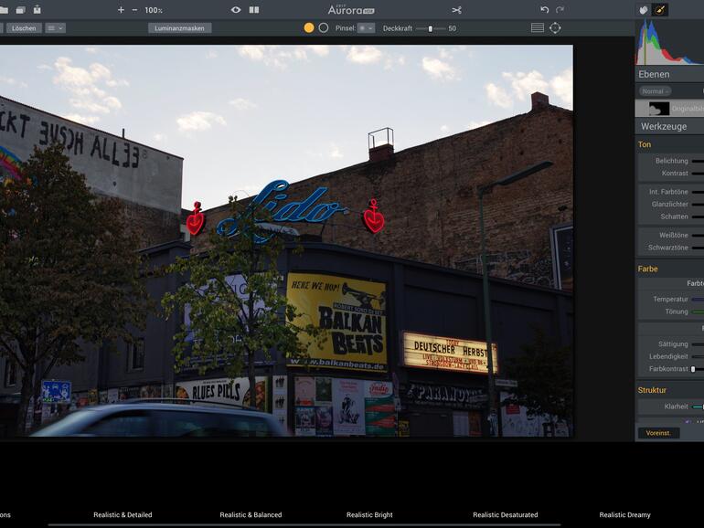The height and width of the screenshot is (528, 704).
Task: Adjust the Deckkraft opacity slider
Action: pos(430,28)
